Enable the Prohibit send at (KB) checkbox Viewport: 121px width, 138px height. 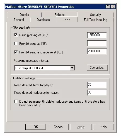pos(16,43)
